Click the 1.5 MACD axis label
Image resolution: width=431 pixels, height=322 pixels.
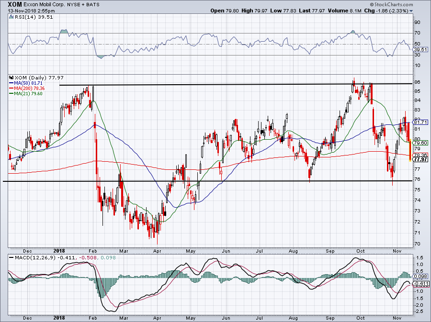click(420, 258)
